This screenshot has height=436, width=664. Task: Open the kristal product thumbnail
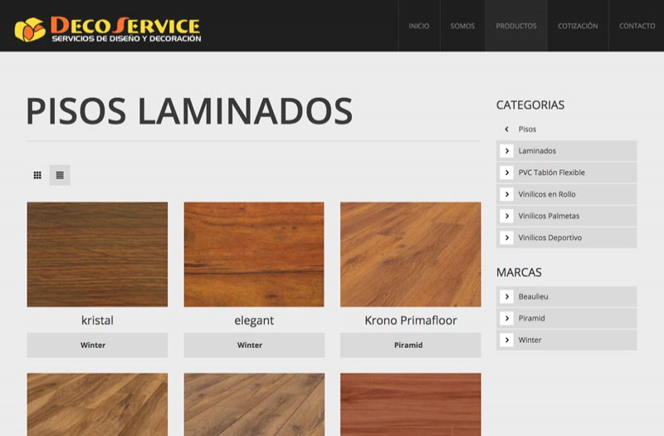(97, 254)
